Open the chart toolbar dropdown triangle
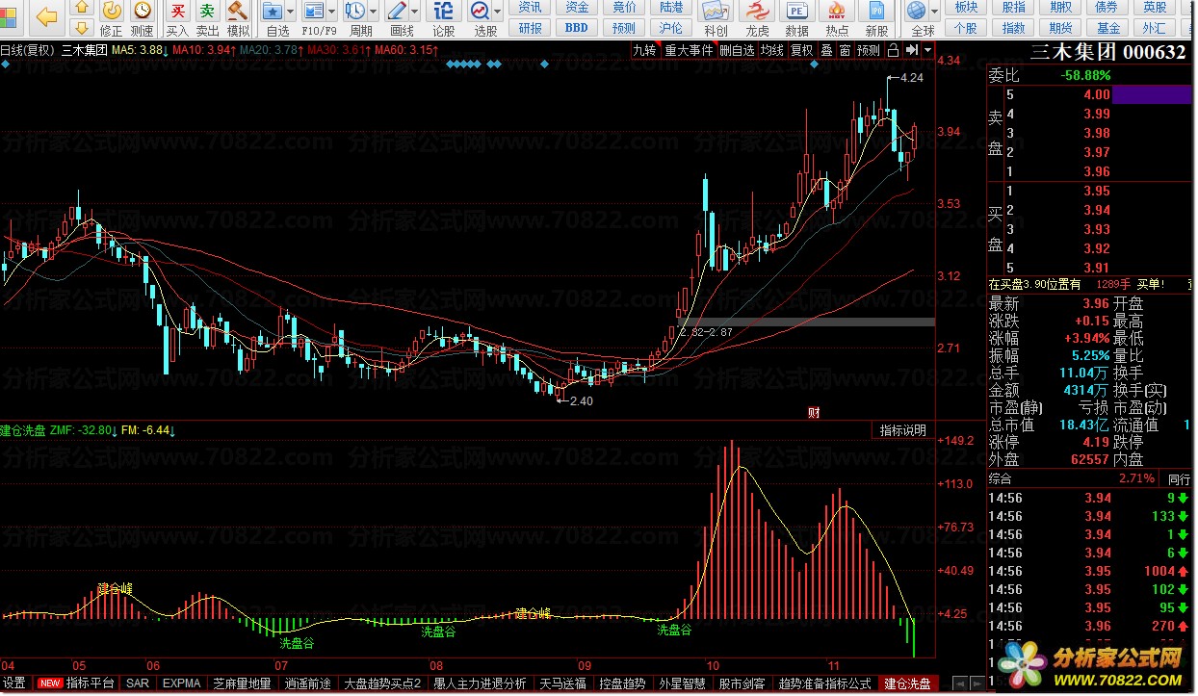 click(927, 50)
